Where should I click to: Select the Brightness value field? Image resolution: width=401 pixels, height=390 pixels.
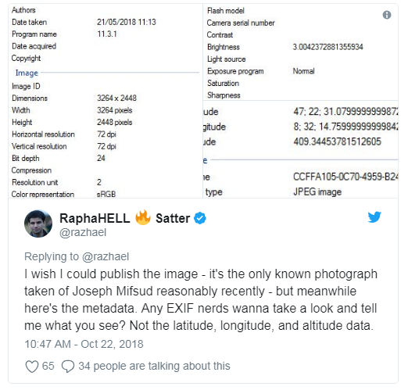pyautogui.click(x=328, y=47)
